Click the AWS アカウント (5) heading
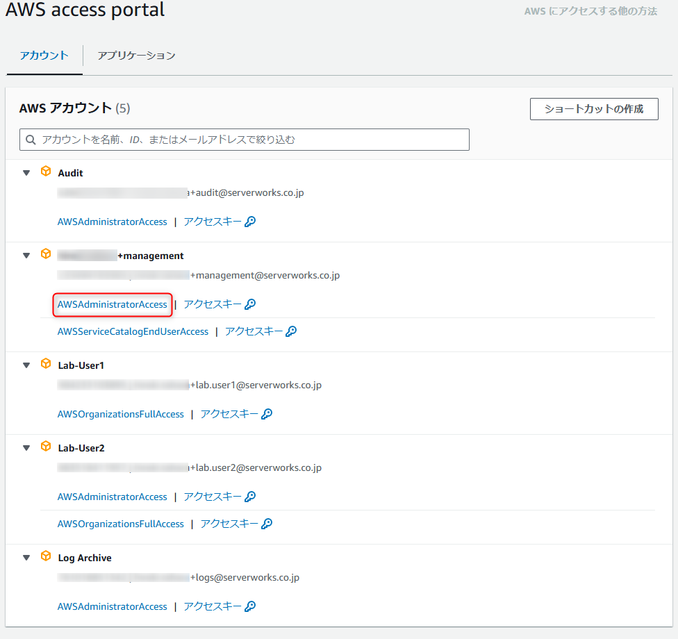This screenshot has height=639, width=678. pos(74,108)
